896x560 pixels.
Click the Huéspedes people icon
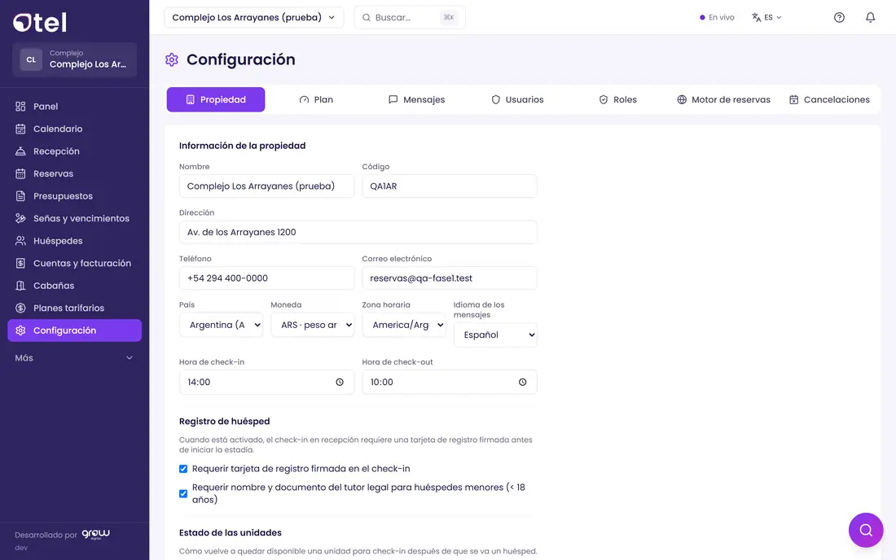coord(20,241)
